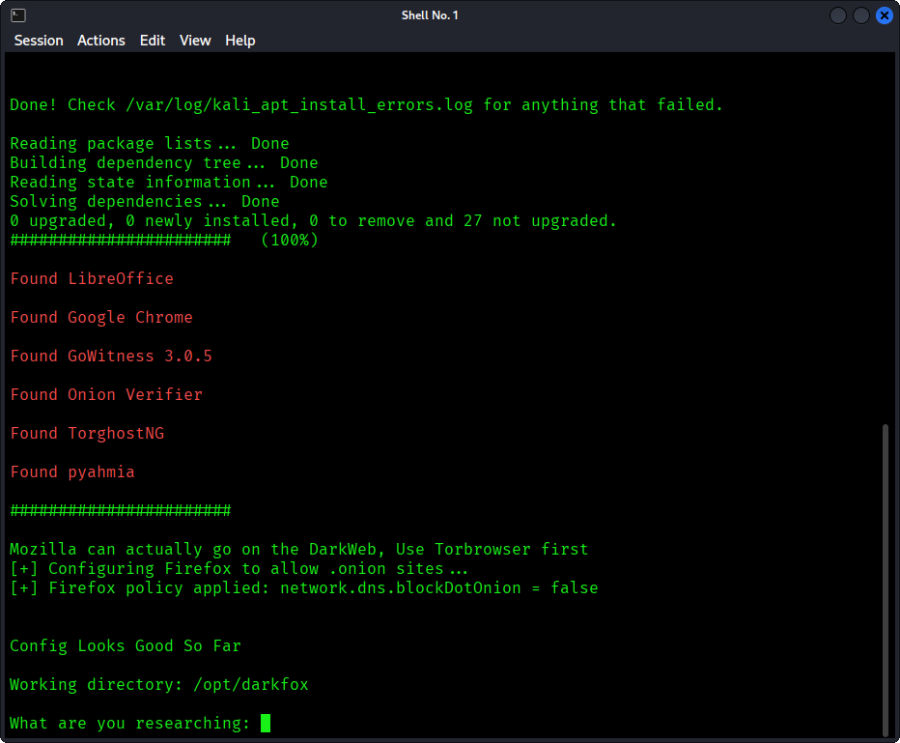Click the 'Config Looks Good So Far' line
The image size is (900, 743).
click(126, 646)
